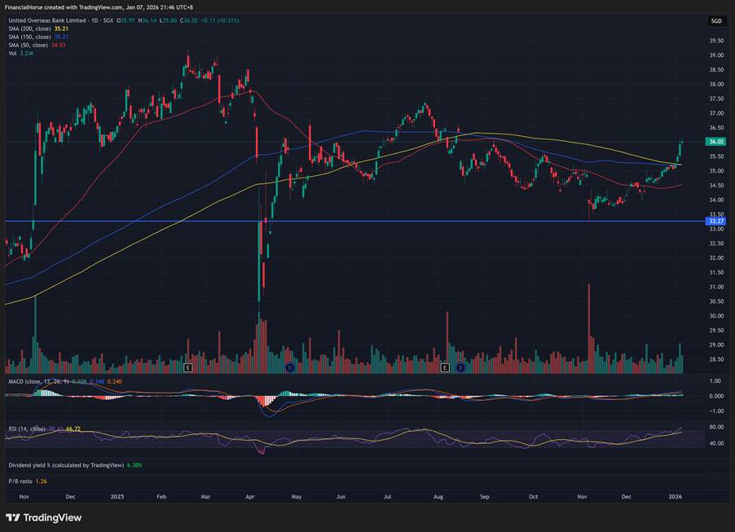Click the 2025 label on time axis
735x532 pixels.
click(117, 496)
